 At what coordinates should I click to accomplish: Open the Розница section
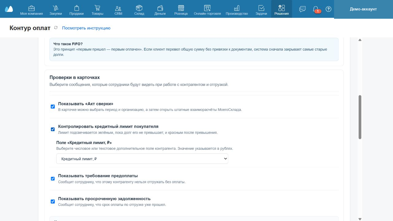point(181,9)
